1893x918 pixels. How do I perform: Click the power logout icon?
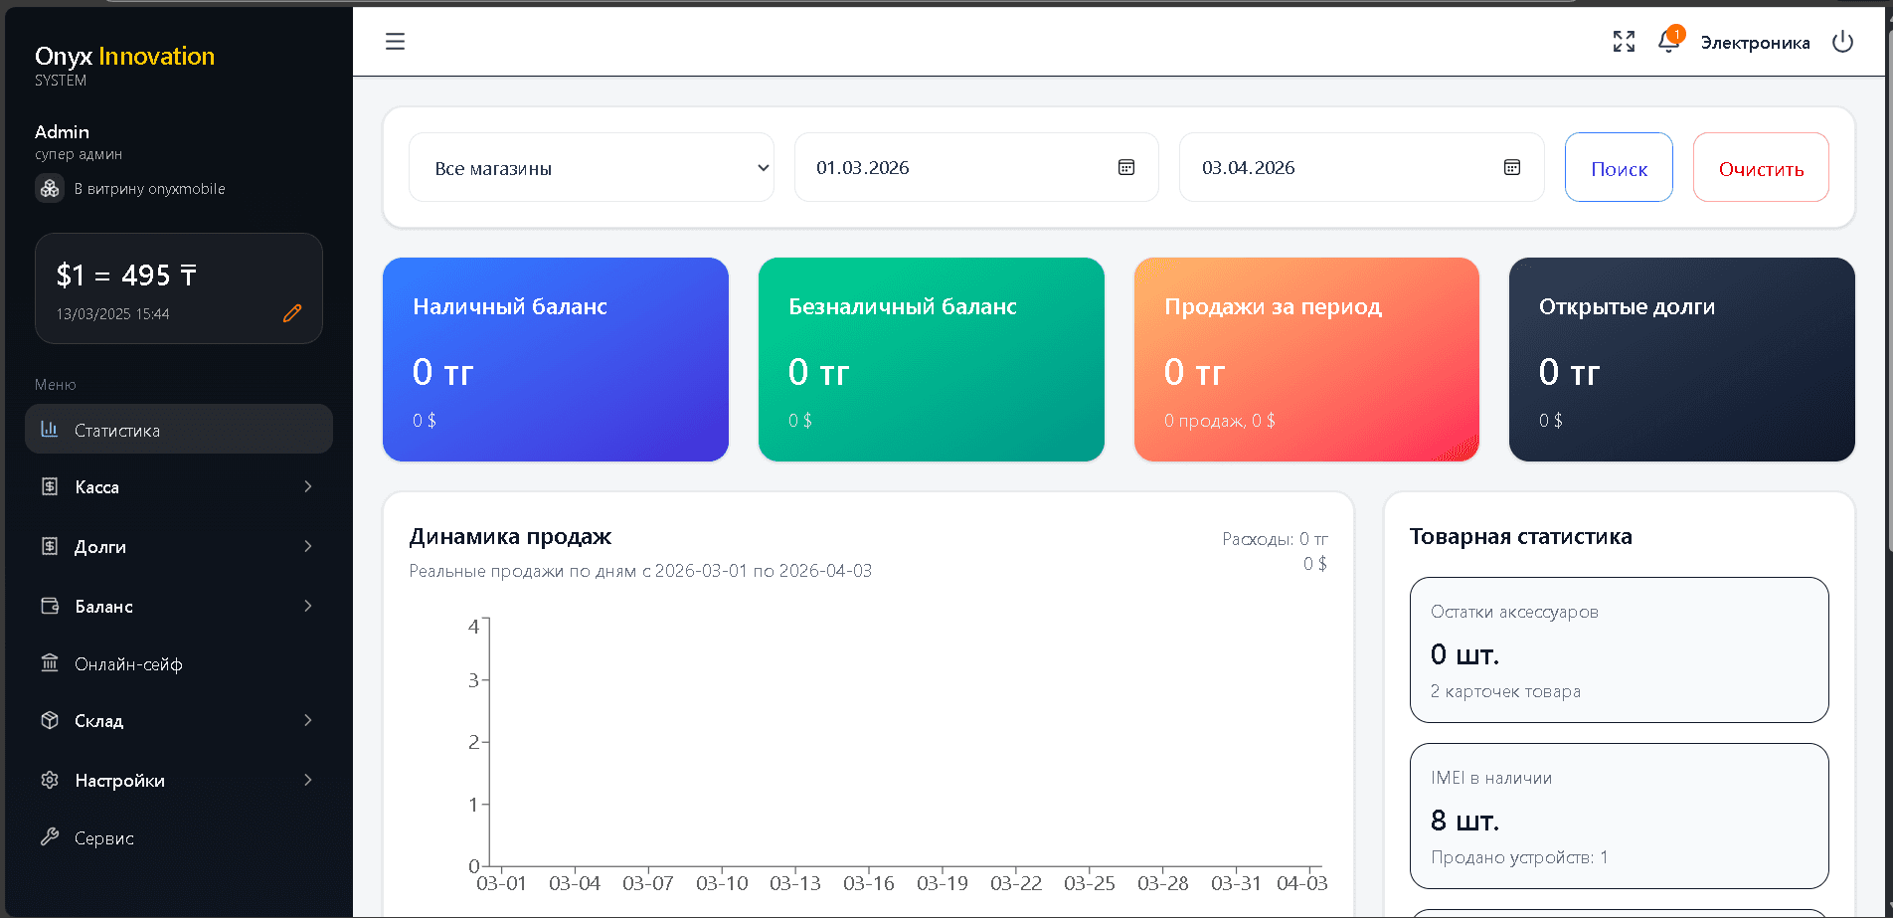[x=1842, y=42]
